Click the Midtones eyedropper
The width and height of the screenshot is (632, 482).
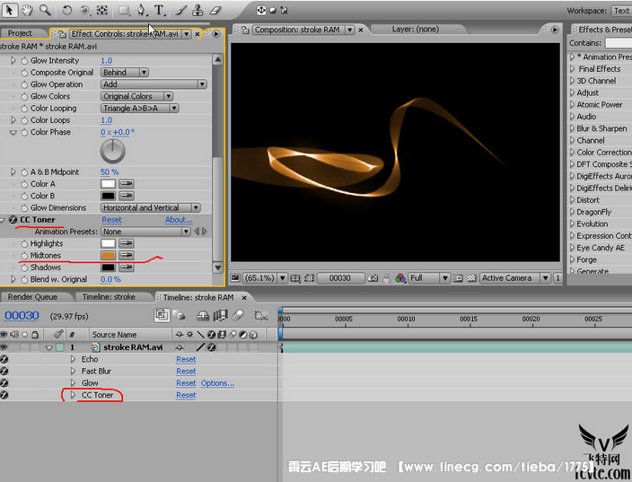pyautogui.click(x=127, y=256)
